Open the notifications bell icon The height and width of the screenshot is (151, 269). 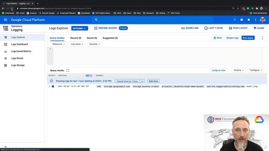[248, 20]
